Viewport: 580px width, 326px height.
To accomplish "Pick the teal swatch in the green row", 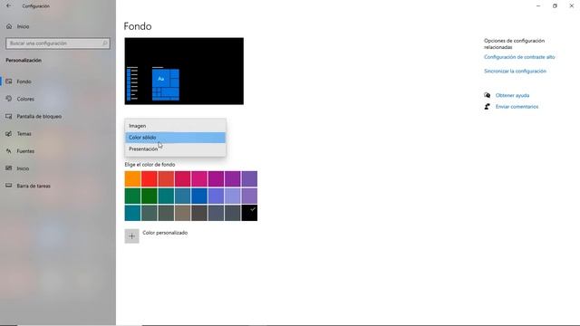I will coord(166,196).
